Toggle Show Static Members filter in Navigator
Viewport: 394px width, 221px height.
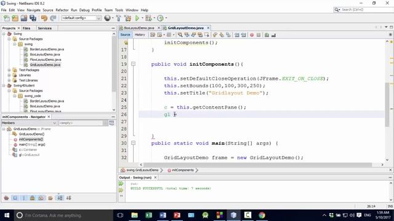point(24,198)
